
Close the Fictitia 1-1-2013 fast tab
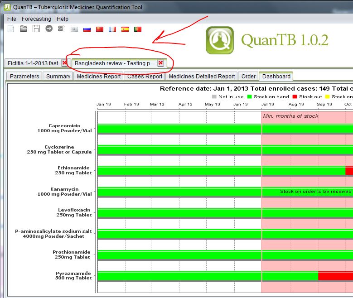click(65, 63)
